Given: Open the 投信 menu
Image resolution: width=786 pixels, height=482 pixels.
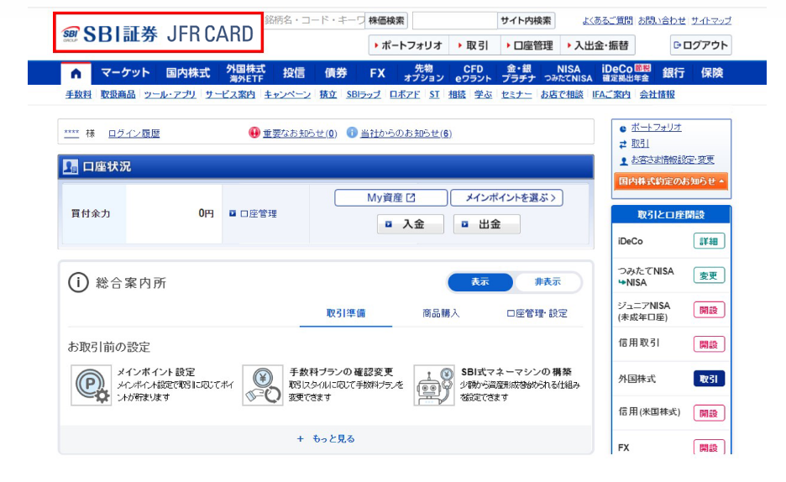Looking at the screenshot, I should click(x=294, y=73).
